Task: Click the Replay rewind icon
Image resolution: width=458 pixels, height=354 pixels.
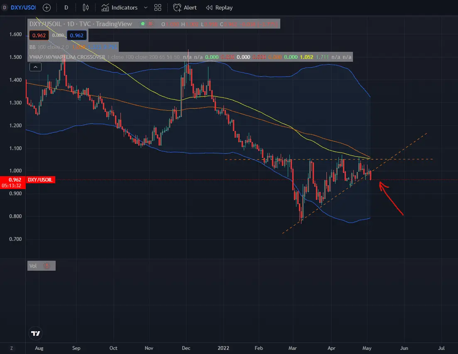Action: coord(209,7)
